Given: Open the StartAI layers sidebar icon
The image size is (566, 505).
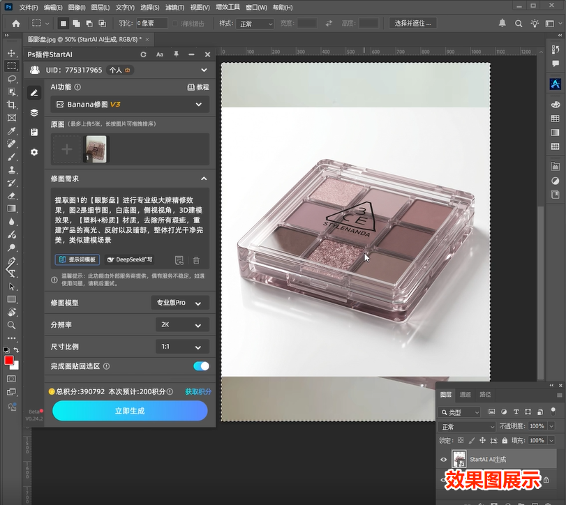Looking at the screenshot, I should click(x=34, y=112).
